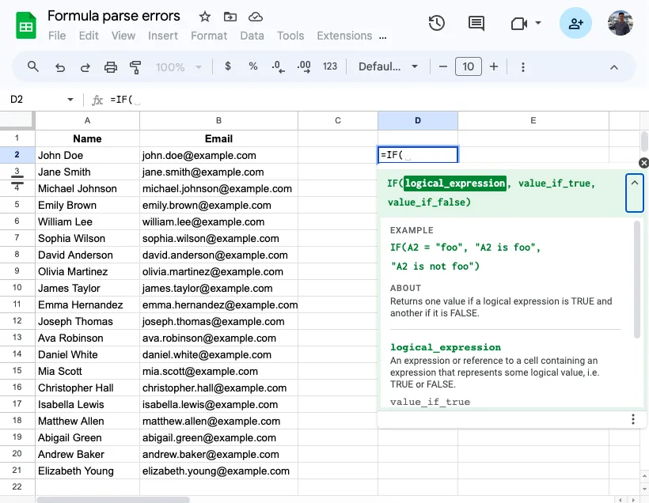Format as currency with dollar icon
This screenshot has height=503, width=649.
228,66
